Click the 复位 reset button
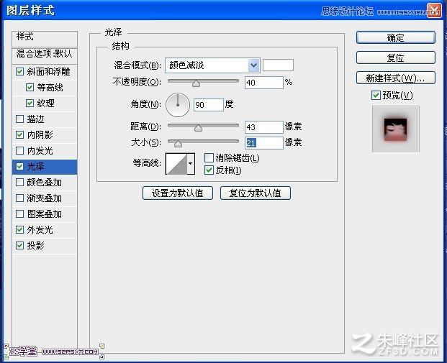The width and height of the screenshot is (447, 363). tap(396, 58)
